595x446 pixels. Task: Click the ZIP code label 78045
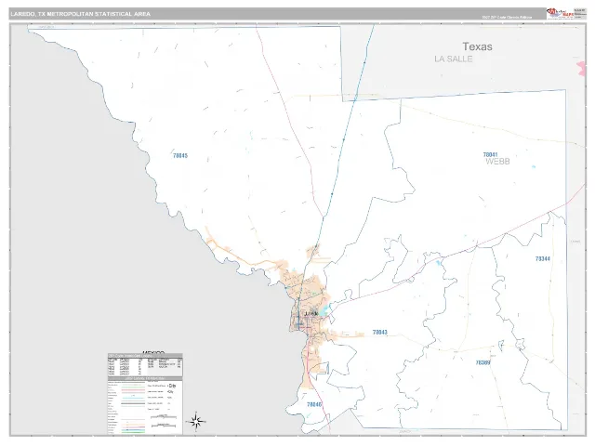(x=180, y=155)
